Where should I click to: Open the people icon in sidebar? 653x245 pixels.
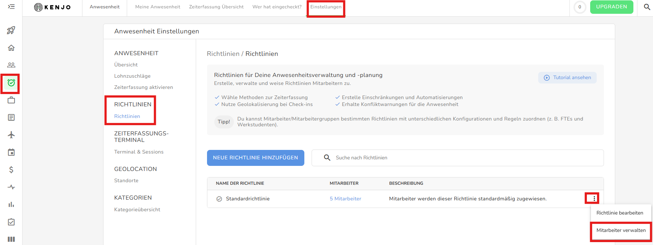(11, 65)
